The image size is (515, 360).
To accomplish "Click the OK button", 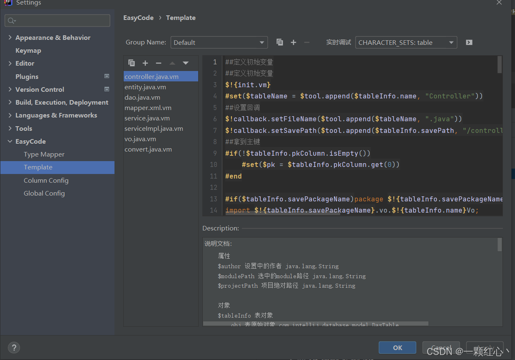I will point(397,348).
